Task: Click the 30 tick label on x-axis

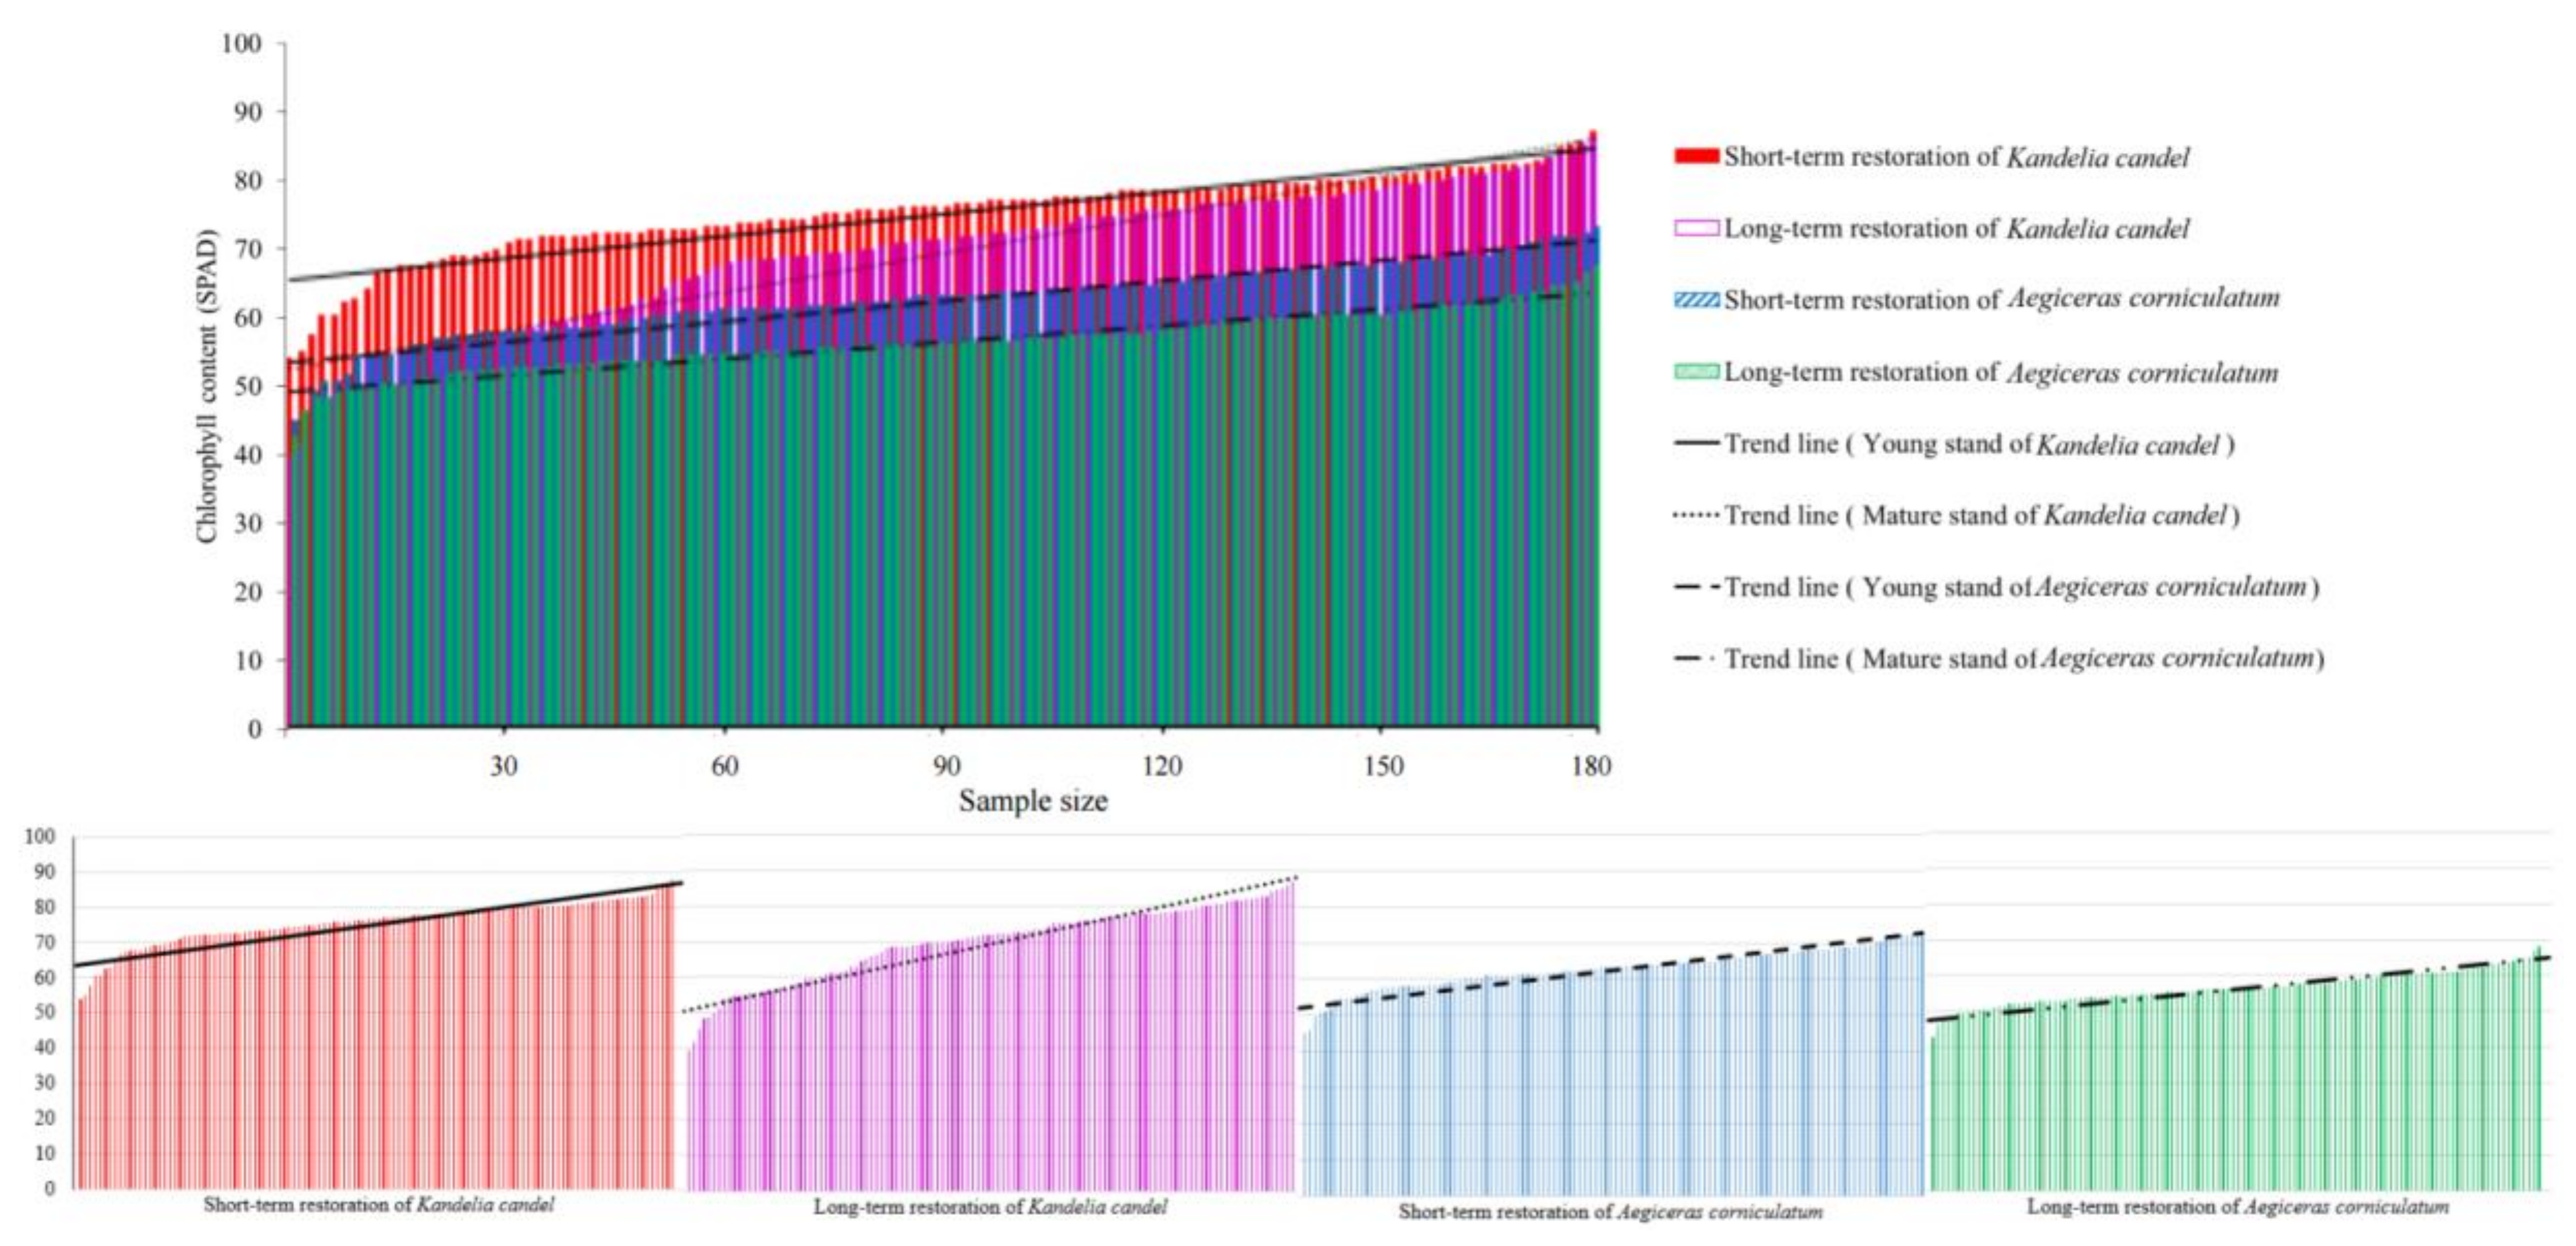Action: [504, 767]
